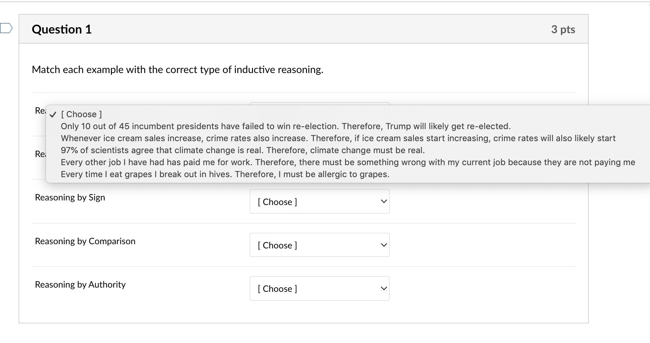Choose the currently checked [Choose] entry
This screenshot has width=650, height=343.
[x=81, y=114]
